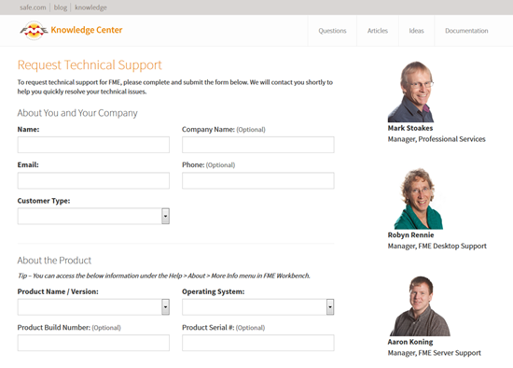Click the 'About You and Your Company' heading
Viewport: 513px width, 368px height.
coord(77,113)
